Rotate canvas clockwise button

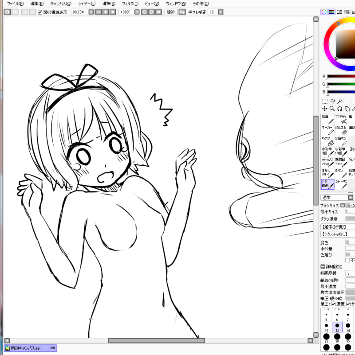(151, 12)
